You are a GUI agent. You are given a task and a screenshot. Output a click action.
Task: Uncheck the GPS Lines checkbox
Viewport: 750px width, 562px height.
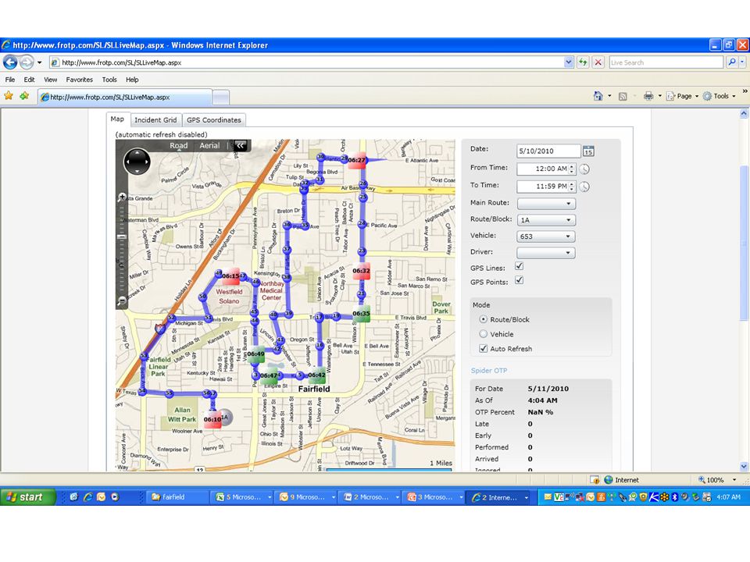tap(519, 267)
